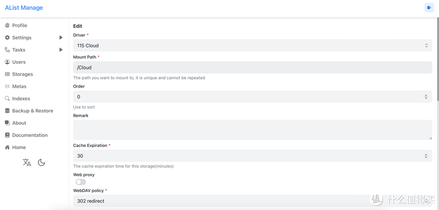Expand the Settings submenu arrow
Viewport: 439px width, 210px height.
click(x=61, y=38)
